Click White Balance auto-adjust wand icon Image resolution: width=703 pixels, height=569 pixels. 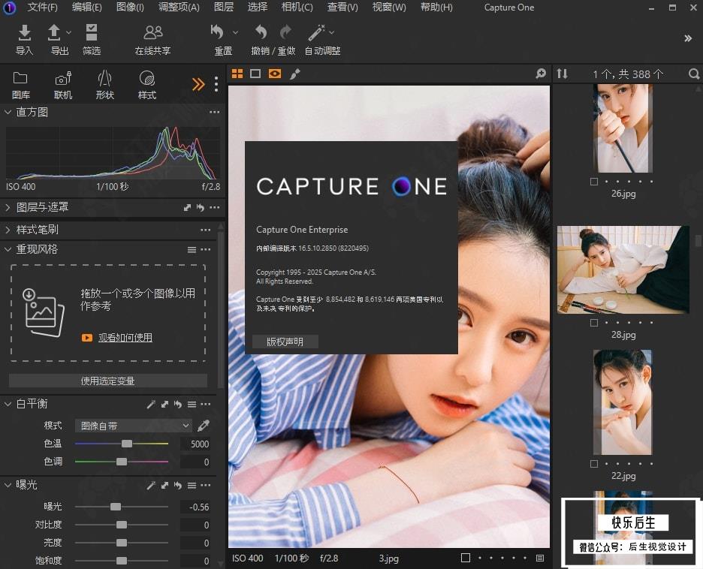click(151, 404)
